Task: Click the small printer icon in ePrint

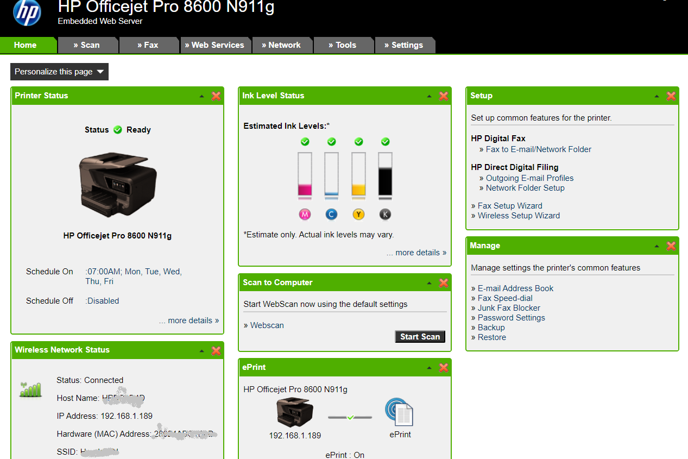Action: (x=295, y=412)
